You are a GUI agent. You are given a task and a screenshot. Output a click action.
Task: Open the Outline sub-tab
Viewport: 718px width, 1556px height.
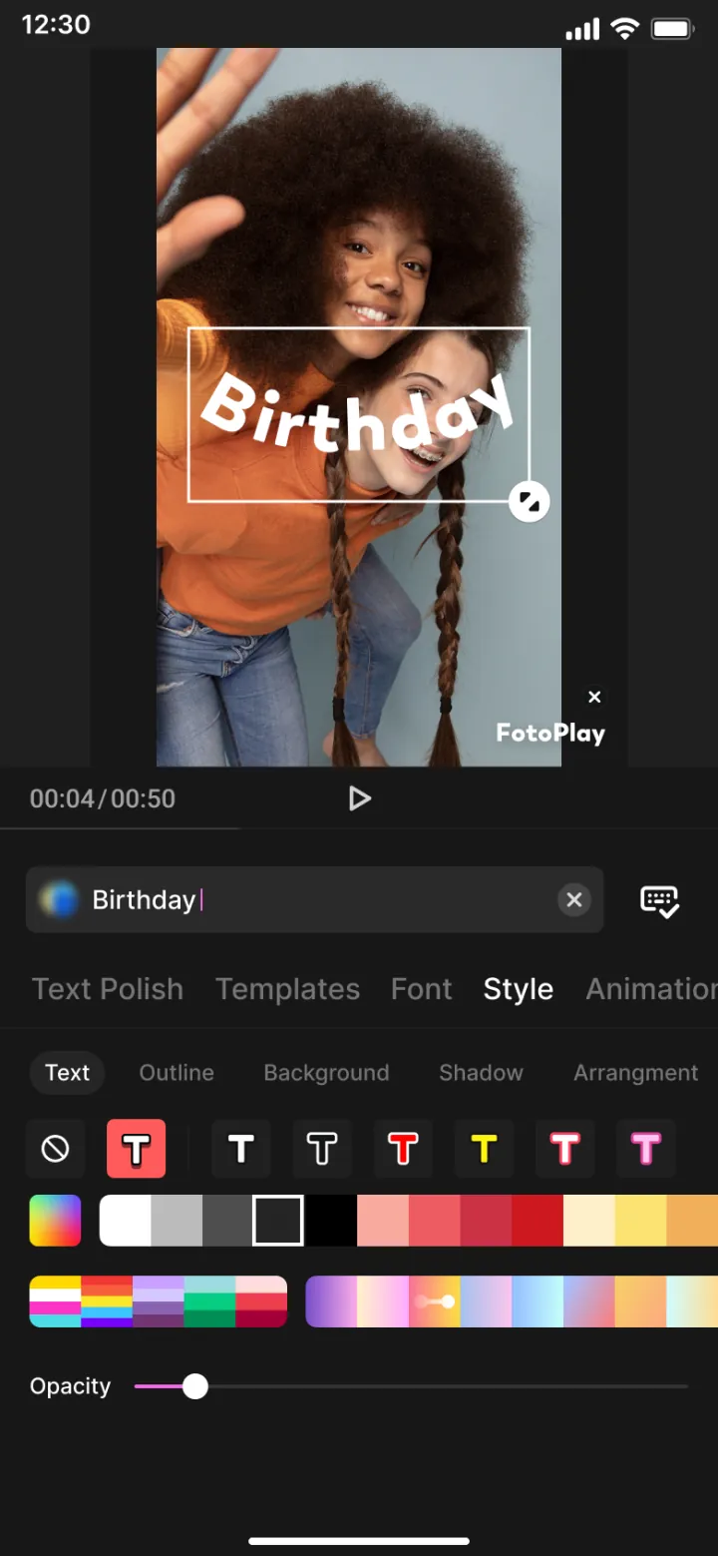177,1073
